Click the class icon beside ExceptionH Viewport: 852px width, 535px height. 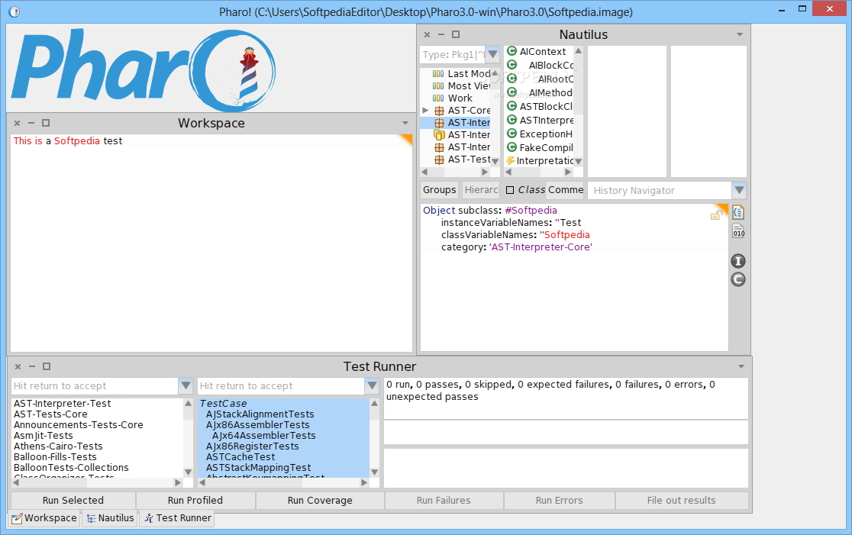pyautogui.click(x=512, y=133)
